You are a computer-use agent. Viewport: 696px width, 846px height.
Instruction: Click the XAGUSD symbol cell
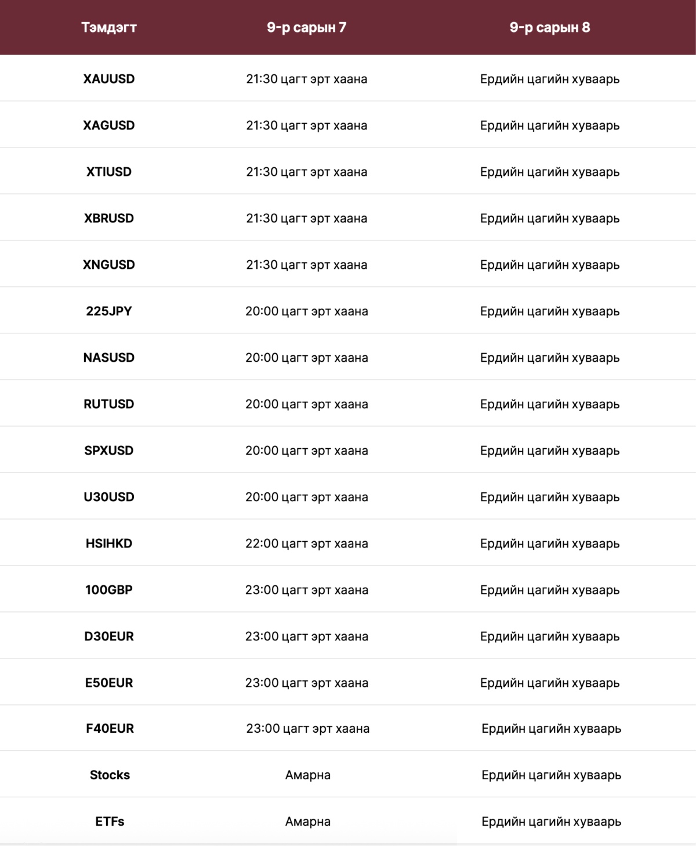(109, 125)
